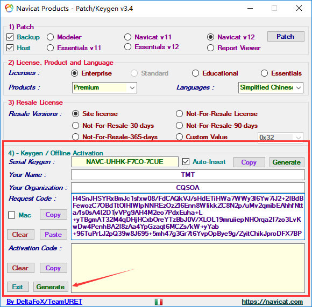
Task: Click inside the Activation Code text area
Action: point(188,268)
